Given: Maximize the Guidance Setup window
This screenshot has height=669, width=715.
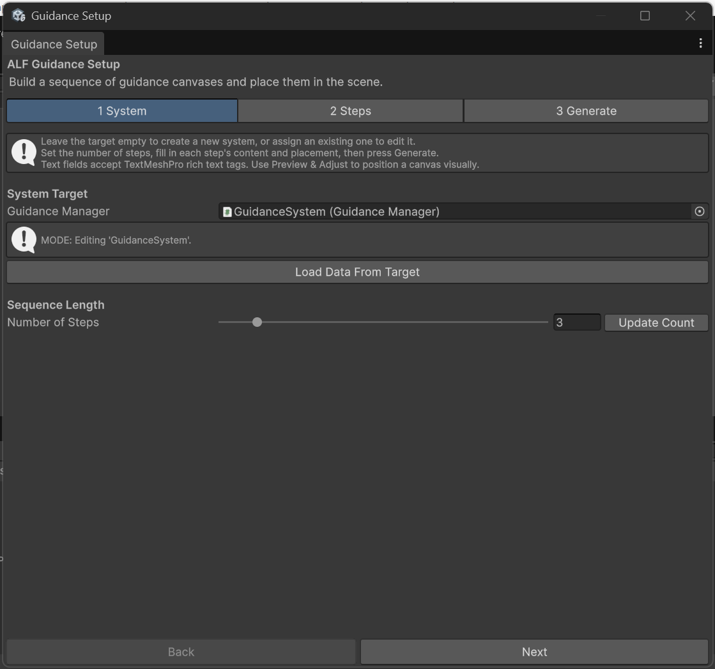Looking at the screenshot, I should [x=645, y=16].
